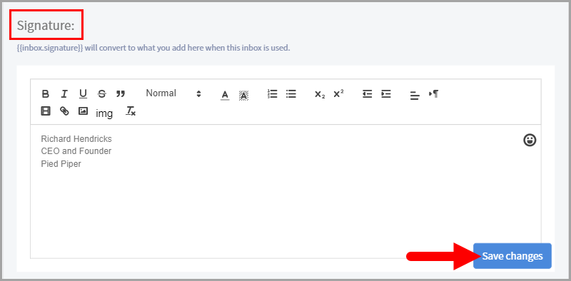Click the Save changes button
571x281 pixels.
coord(512,256)
